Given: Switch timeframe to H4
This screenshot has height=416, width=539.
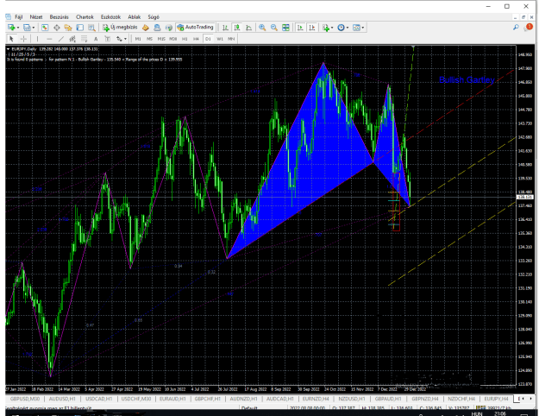Looking at the screenshot, I should tap(196, 39).
